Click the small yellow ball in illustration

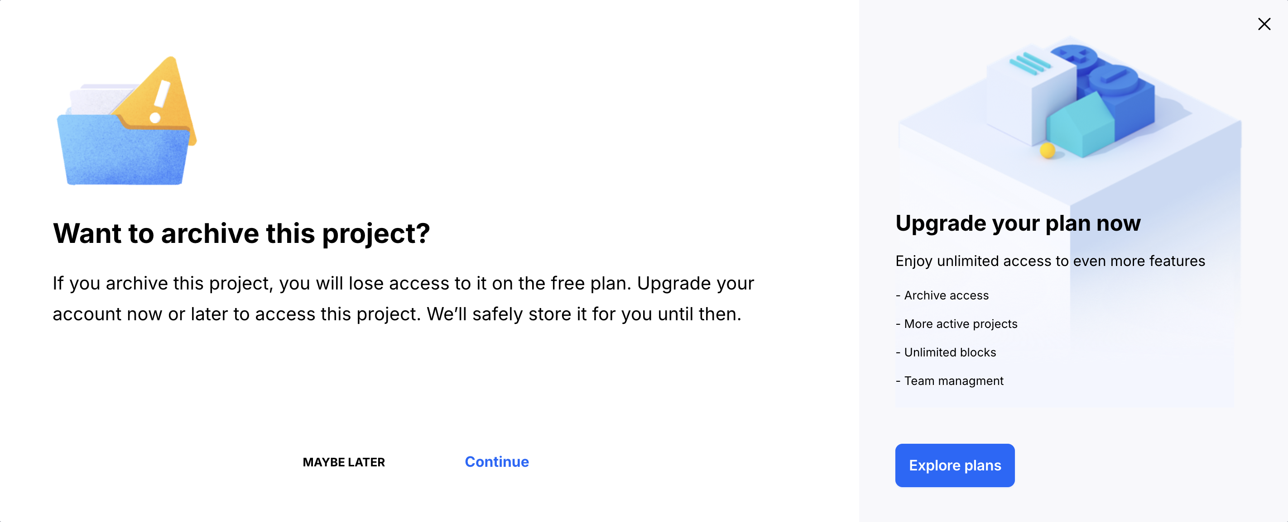click(x=1047, y=150)
